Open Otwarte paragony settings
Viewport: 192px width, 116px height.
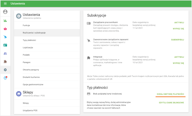pyautogui.click(x=47, y=70)
